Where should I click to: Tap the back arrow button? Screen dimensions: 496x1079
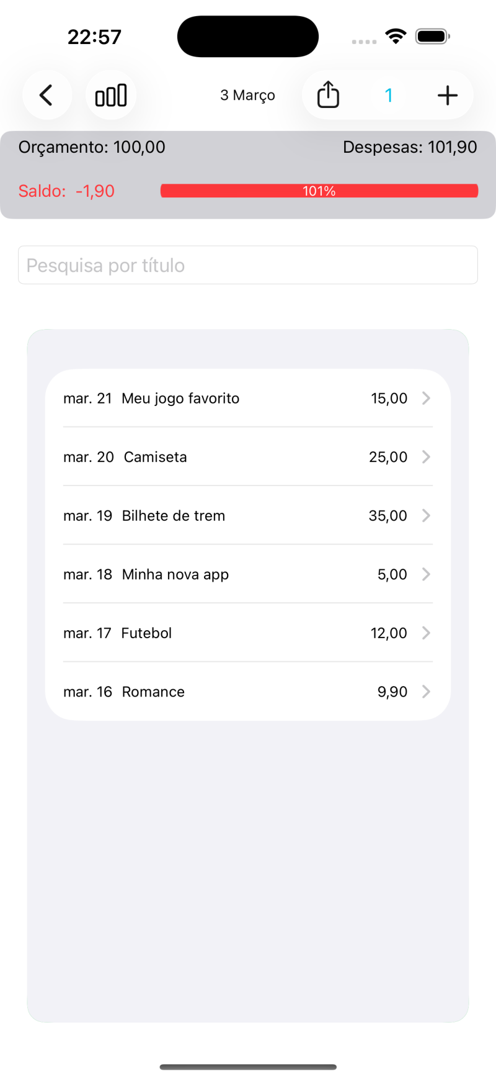tap(46, 96)
